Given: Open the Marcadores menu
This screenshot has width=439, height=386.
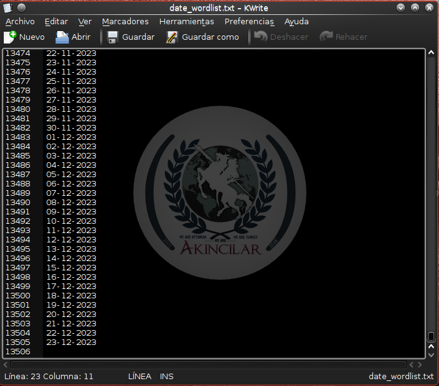Looking at the screenshot, I should coord(125,22).
